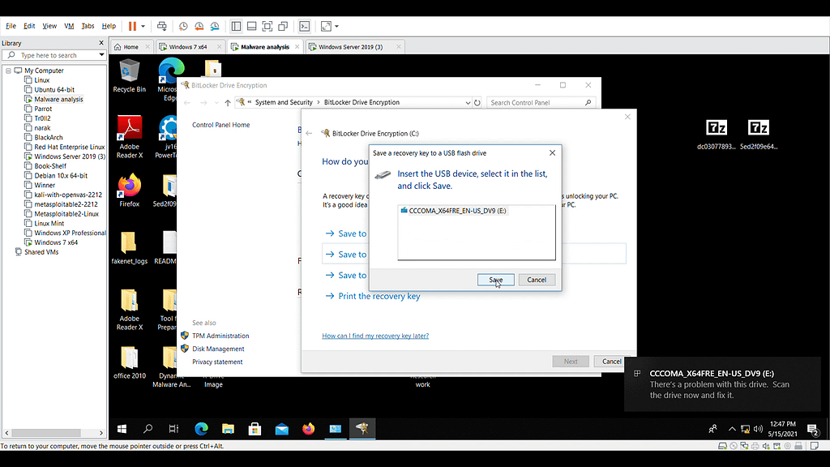Open the VM menu
This screenshot has width=830, height=467.
pyautogui.click(x=69, y=25)
